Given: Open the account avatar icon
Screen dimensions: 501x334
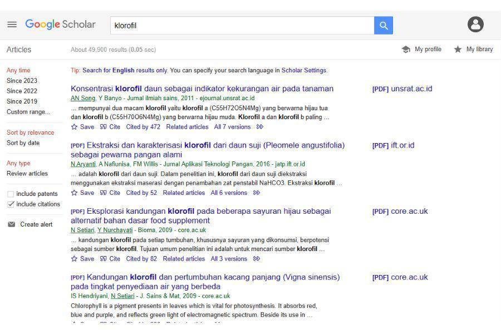Looking at the screenshot, I should tap(475, 24).
